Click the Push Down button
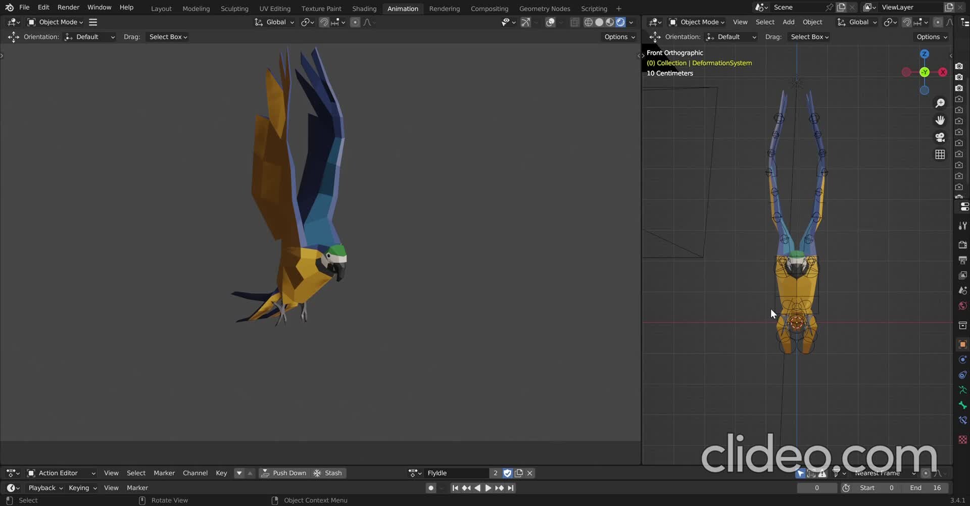This screenshot has width=970, height=506. 284,473
